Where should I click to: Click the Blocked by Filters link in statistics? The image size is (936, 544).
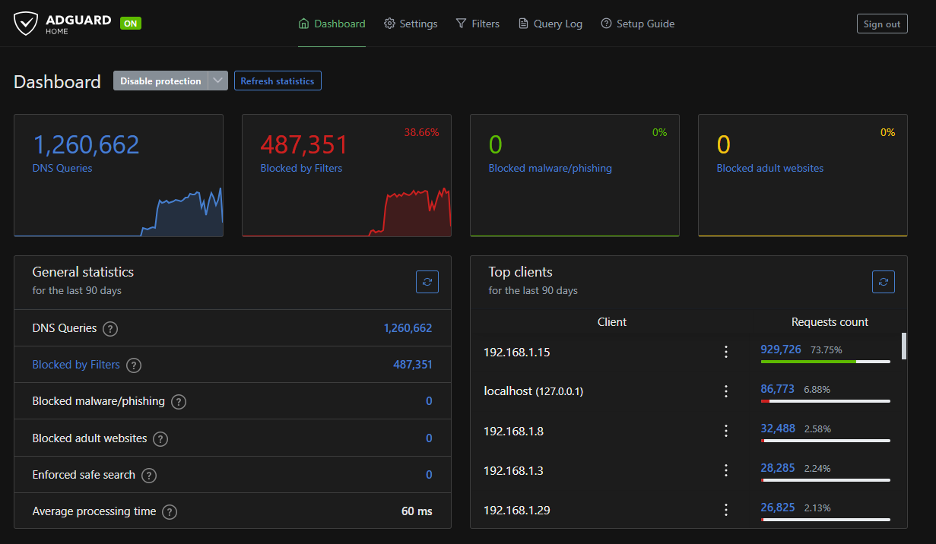coord(76,365)
